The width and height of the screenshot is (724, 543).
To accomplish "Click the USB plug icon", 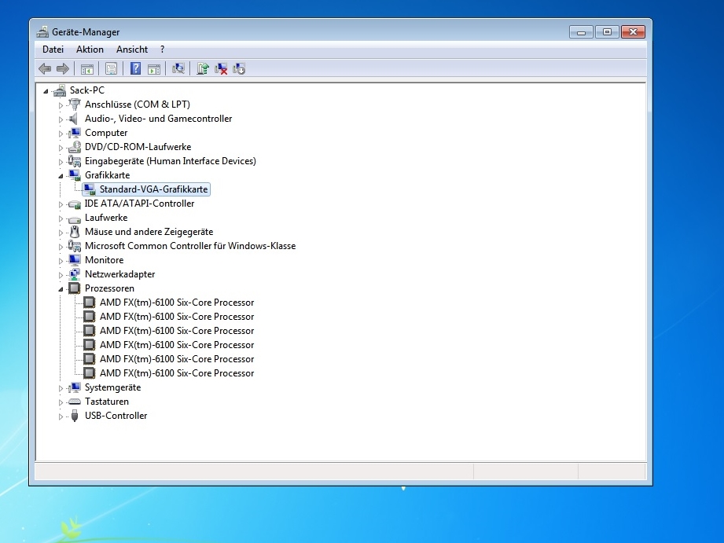I will coord(75,416).
